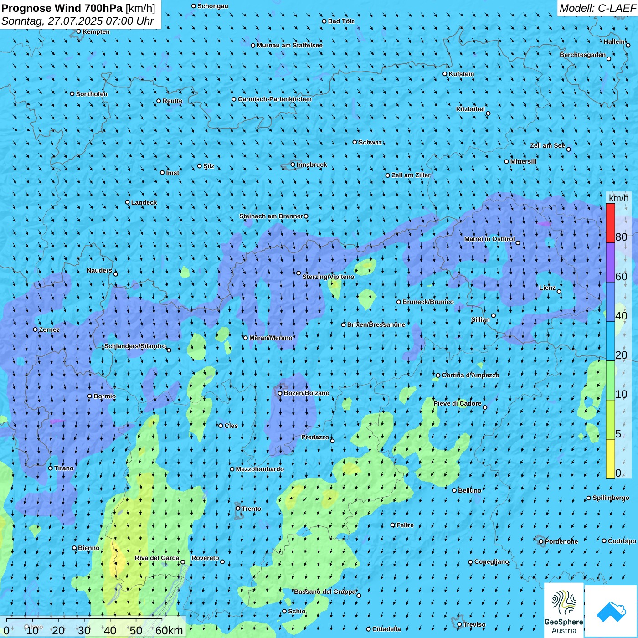Screen dimensions: 638x638
Task: Click the Treviso city label
Action: (474, 624)
